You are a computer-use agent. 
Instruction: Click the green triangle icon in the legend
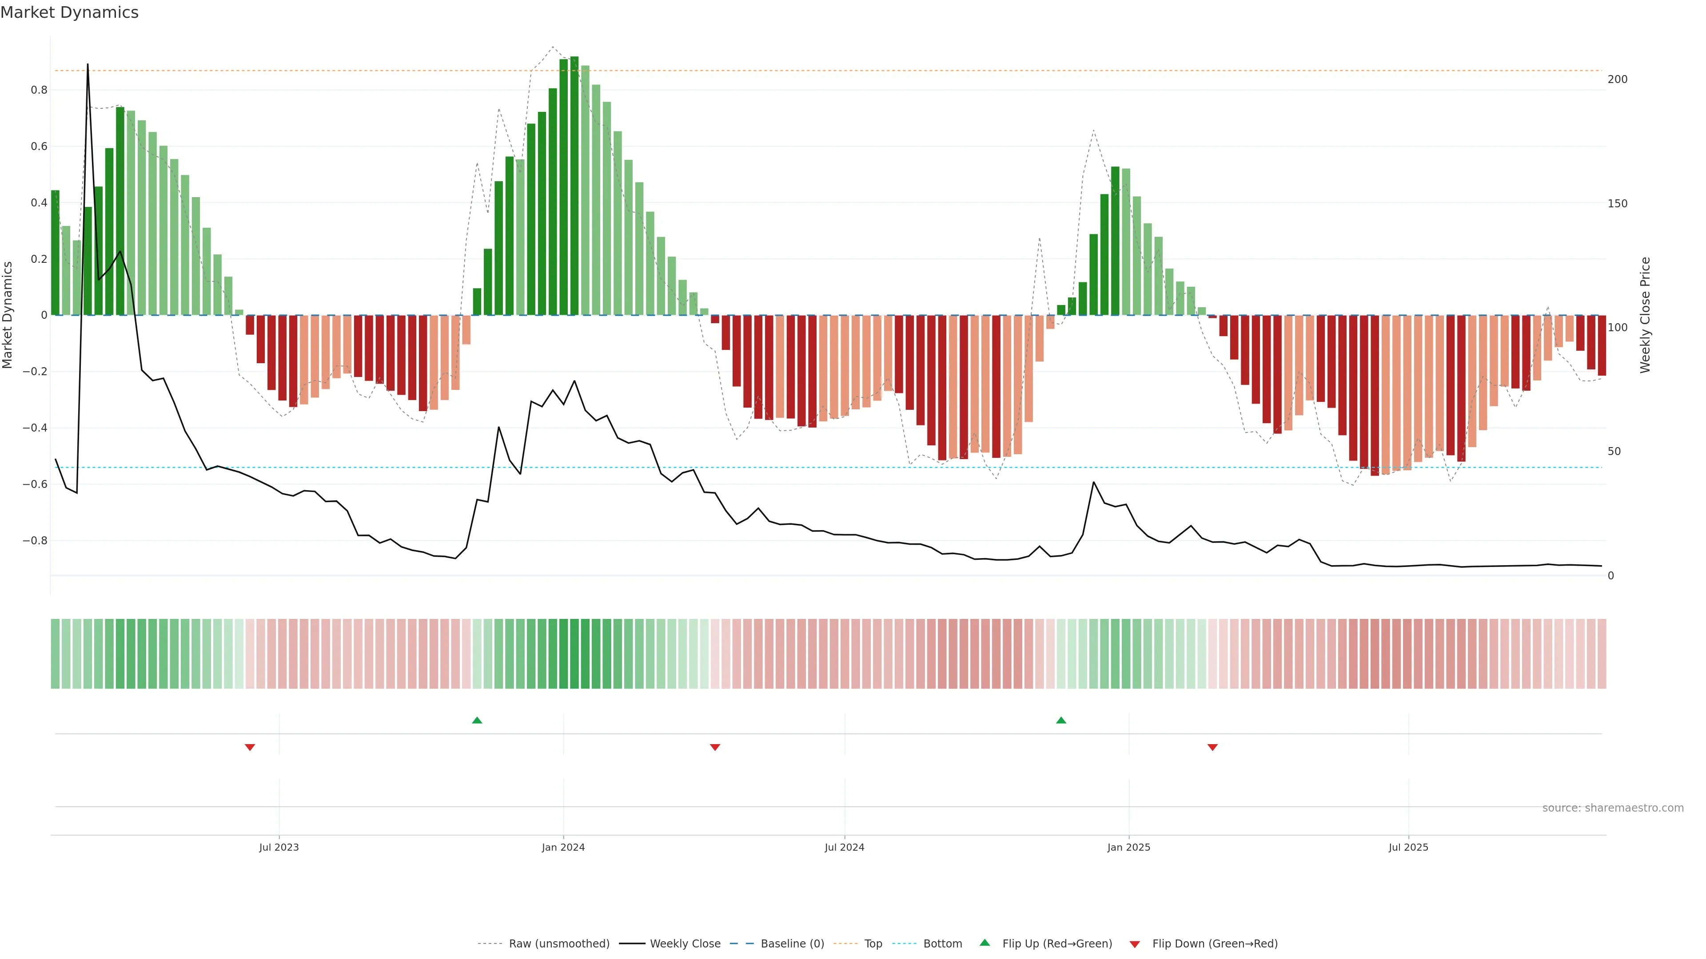[985, 943]
